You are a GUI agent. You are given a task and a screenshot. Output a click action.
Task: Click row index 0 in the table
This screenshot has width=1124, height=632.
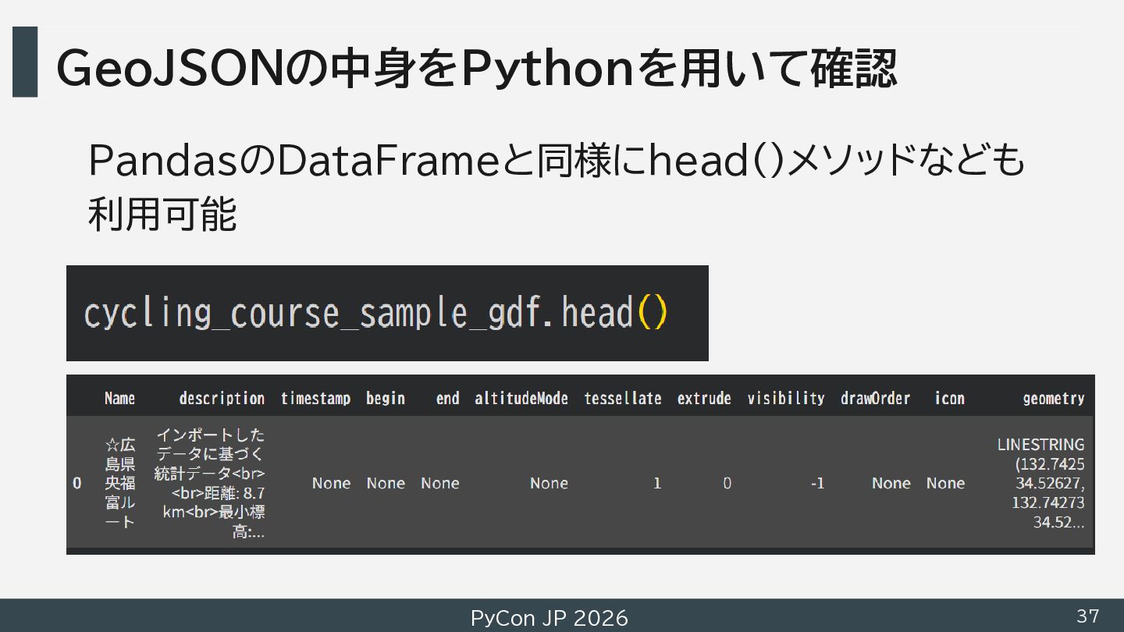pos(76,483)
